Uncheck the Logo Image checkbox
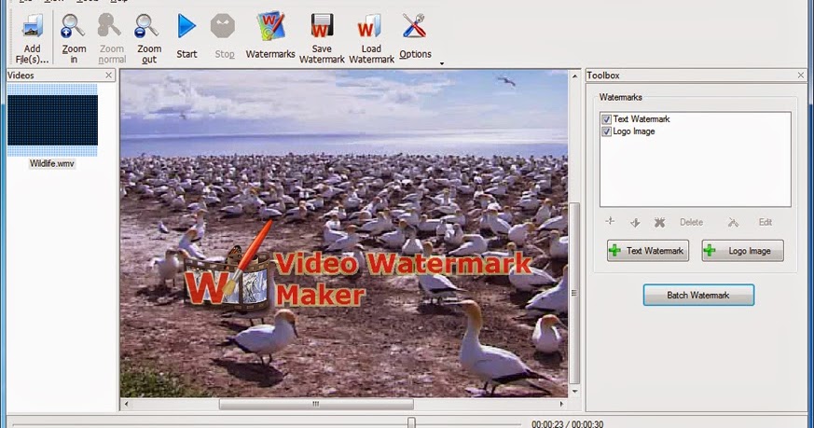The image size is (814, 428). [x=606, y=131]
